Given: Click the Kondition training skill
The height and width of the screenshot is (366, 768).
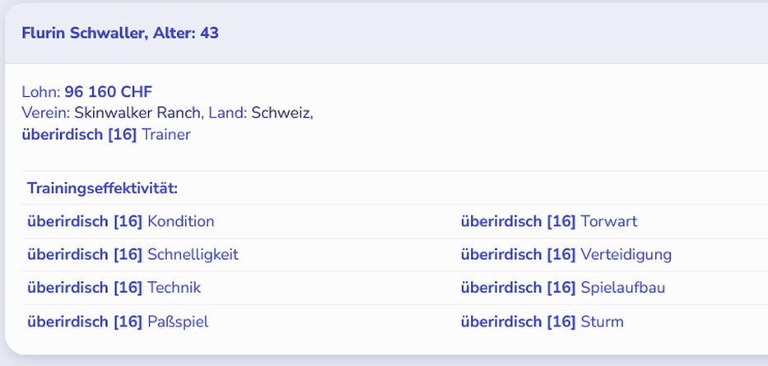Looking at the screenshot, I should coord(180,221).
